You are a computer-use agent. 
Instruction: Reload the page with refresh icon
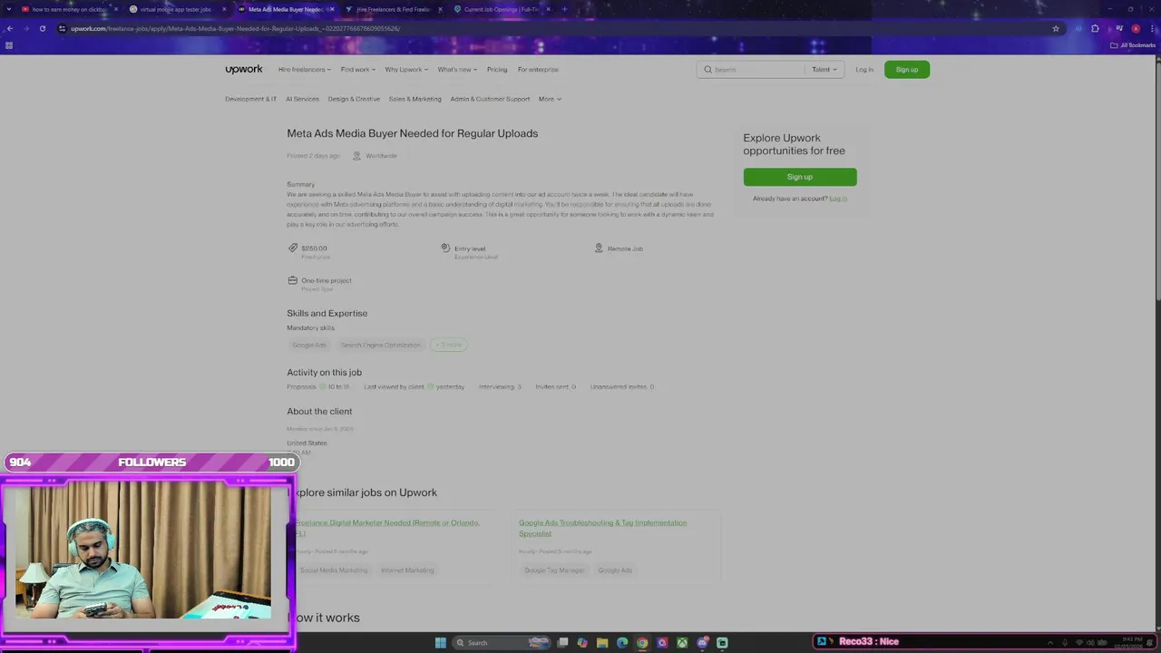42,28
